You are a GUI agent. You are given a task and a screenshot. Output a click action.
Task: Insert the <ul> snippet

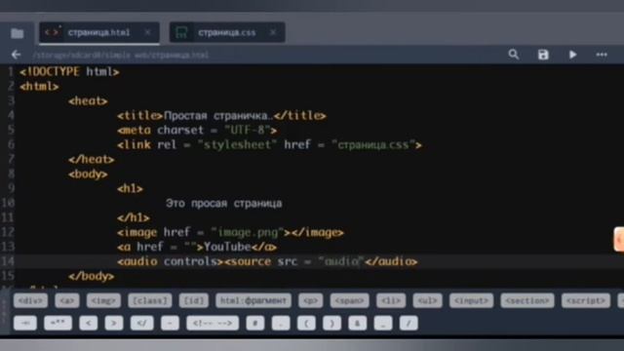click(427, 300)
